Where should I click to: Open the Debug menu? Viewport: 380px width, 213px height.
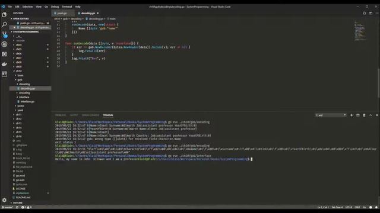[x=55, y=7]
